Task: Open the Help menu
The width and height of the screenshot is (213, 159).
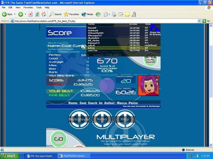Action: pos(47,7)
